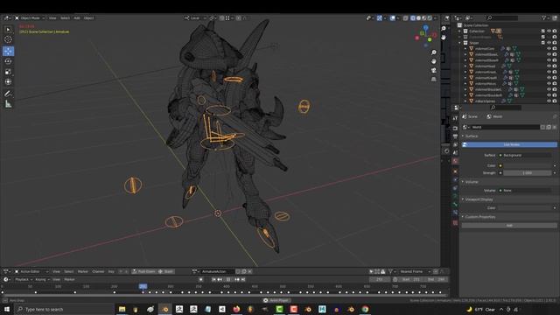
Task: Click the Push Down button
Action: (143, 271)
